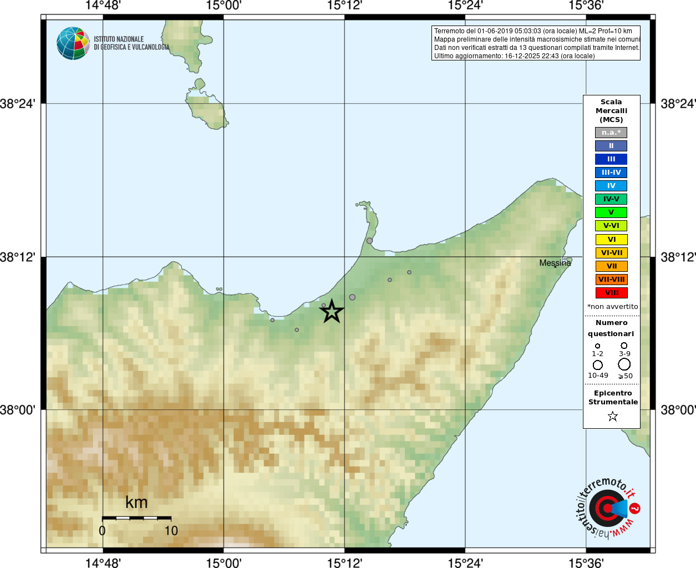Click the Epicentro Strumentale heading
The width and height of the screenshot is (696, 568).
(613, 398)
